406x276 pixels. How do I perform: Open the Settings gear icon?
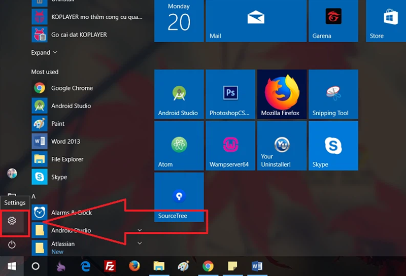tap(12, 221)
